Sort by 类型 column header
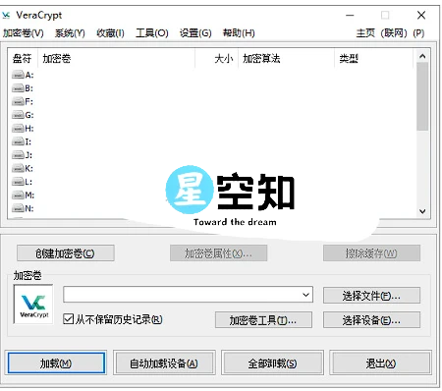 pyautogui.click(x=373, y=59)
